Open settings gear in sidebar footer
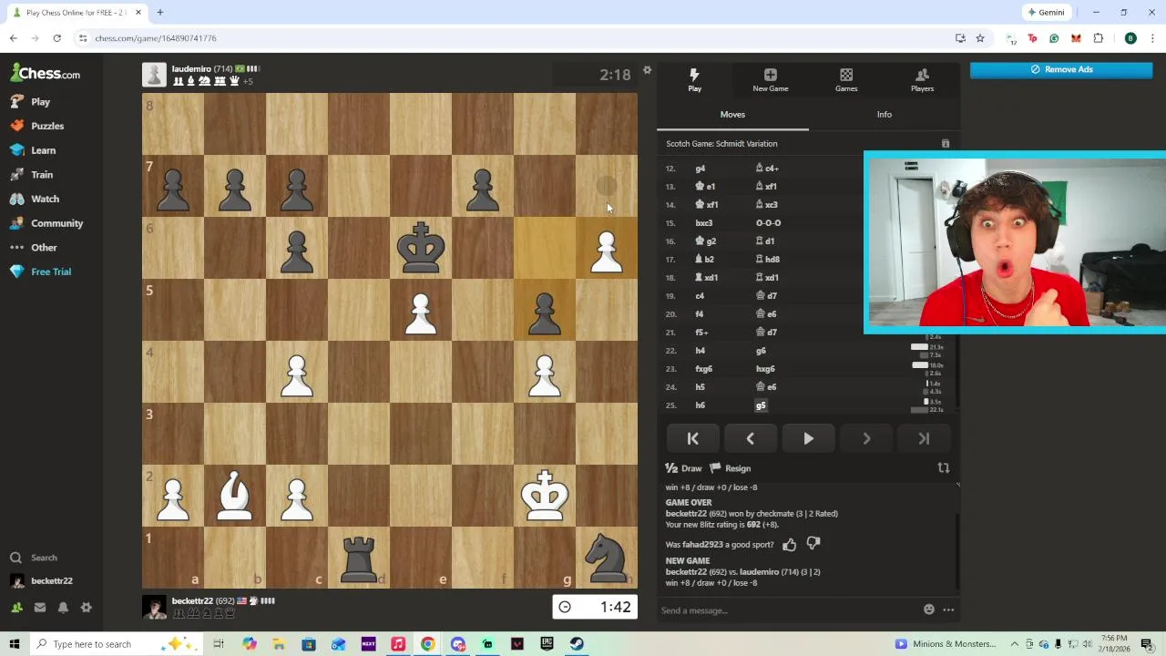Image resolution: width=1166 pixels, height=656 pixels. [87, 608]
